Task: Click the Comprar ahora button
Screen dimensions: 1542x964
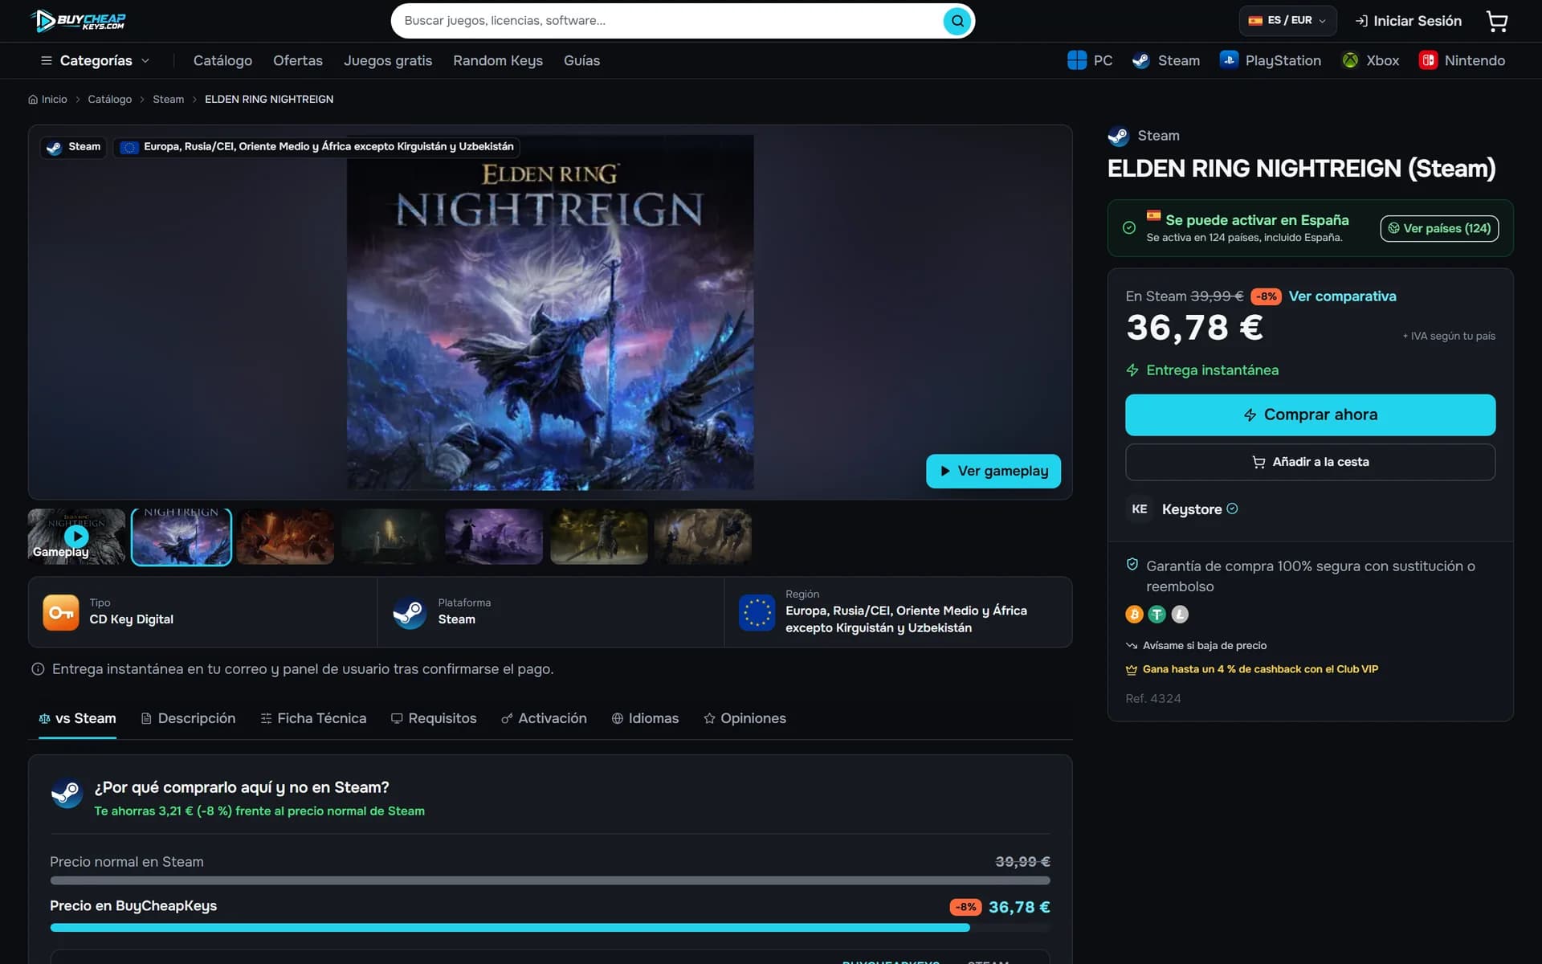Action: tap(1310, 415)
